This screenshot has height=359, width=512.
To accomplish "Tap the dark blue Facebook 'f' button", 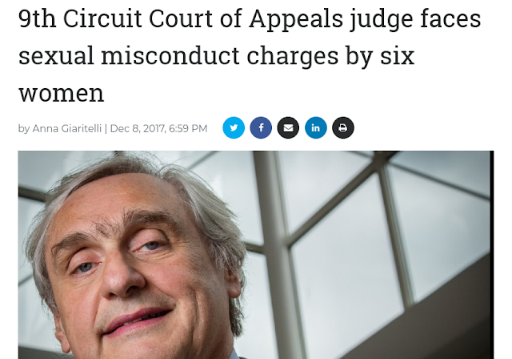I will [261, 127].
